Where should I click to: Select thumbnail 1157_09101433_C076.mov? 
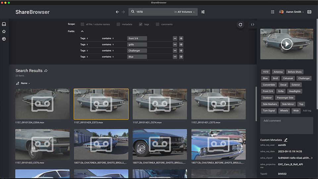point(42,144)
